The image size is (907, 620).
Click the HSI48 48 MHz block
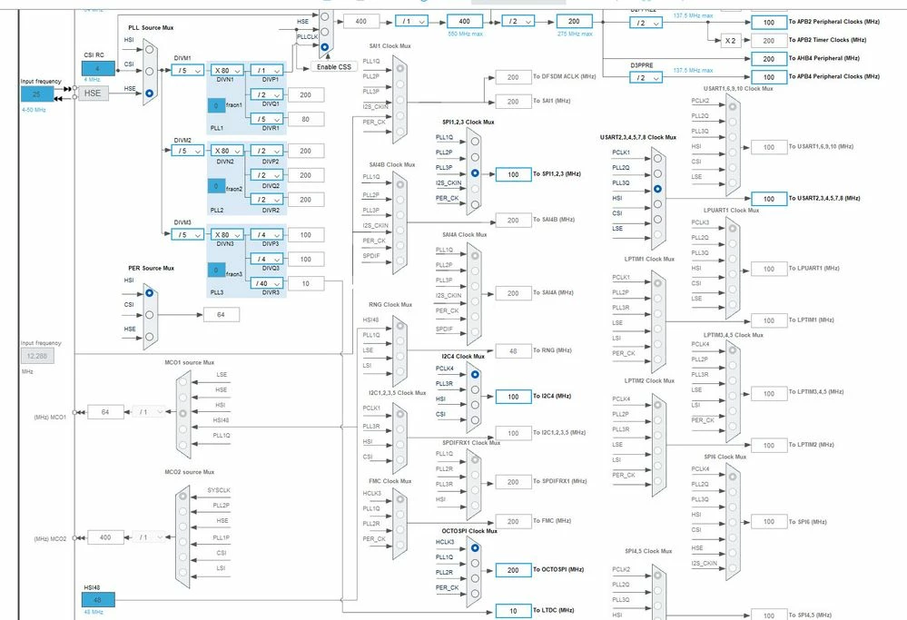click(98, 600)
